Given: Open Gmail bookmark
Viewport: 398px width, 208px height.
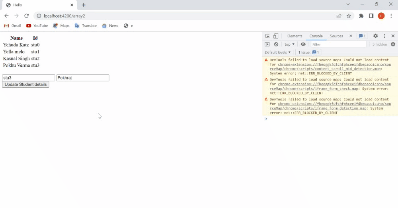Looking at the screenshot, I should [13, 26].
